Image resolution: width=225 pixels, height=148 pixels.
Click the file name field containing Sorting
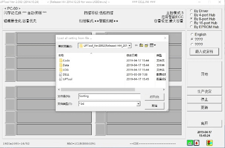[110, 96]
